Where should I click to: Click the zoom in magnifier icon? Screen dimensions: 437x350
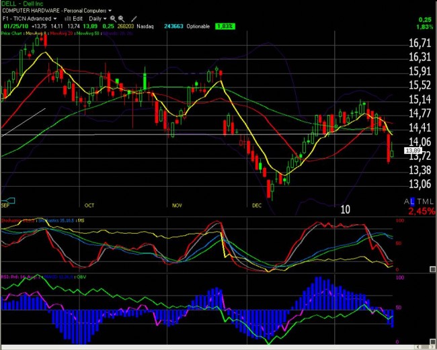[x=112, y=19]
